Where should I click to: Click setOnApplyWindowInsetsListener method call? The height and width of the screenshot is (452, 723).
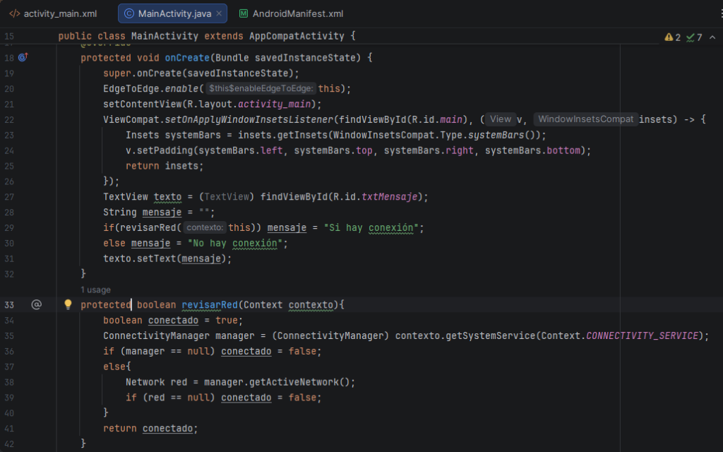tap(249, 119)
